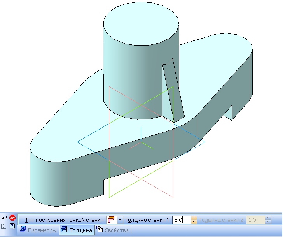
Task: Switch to the Свойства tab
Action: point(113,230)
